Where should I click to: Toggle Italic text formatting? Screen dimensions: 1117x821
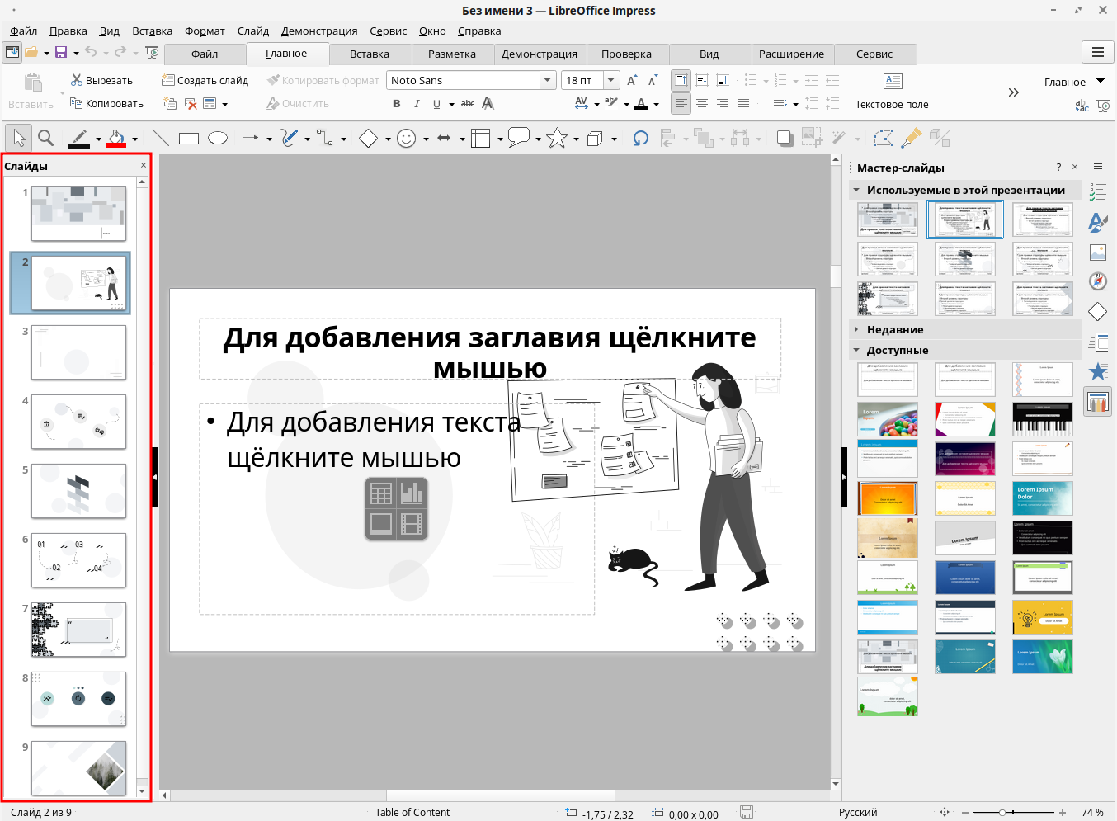click(x=417, y=104)
